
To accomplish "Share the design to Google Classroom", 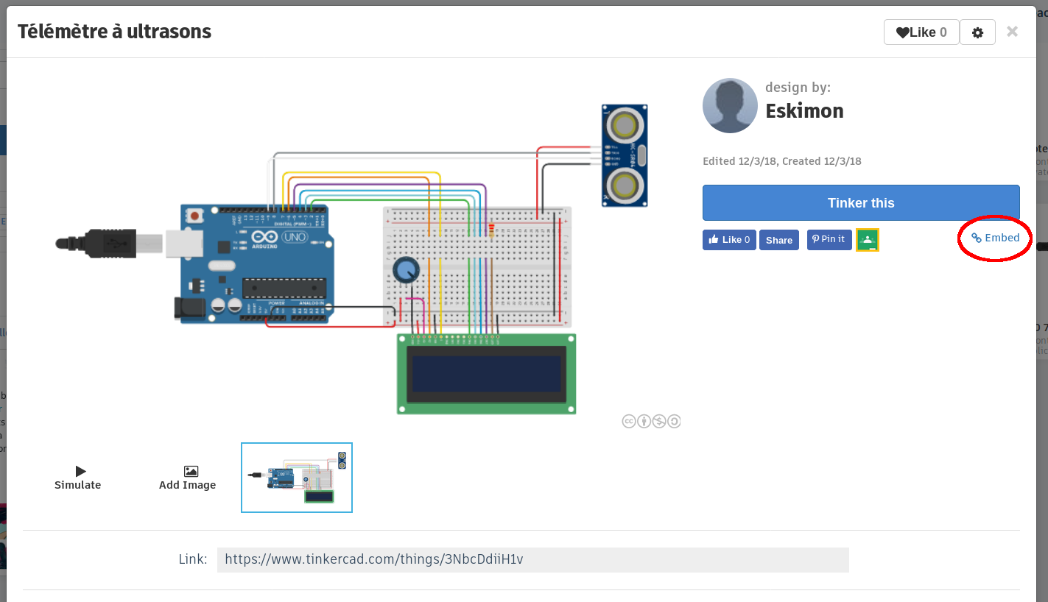I will [868, 239].
